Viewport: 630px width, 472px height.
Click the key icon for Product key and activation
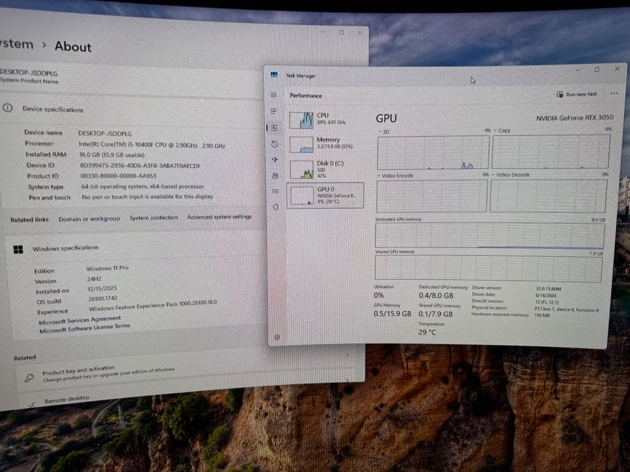click(x=29, y=378)
